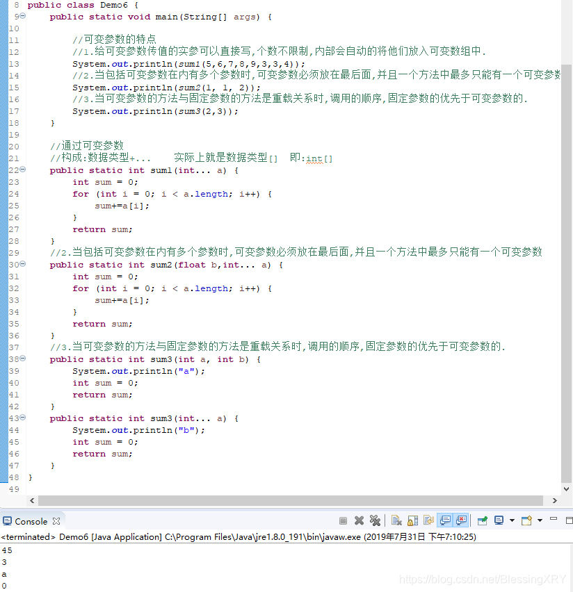Click 'a.length' on line 24
The height and width of the screenshot is (592, 573).
click(206, 194)
